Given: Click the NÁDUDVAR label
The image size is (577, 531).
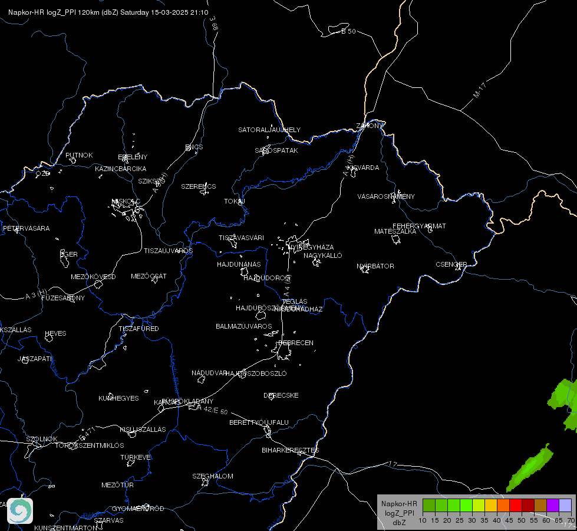Looking at the screenshot, I should click(209, 373).
